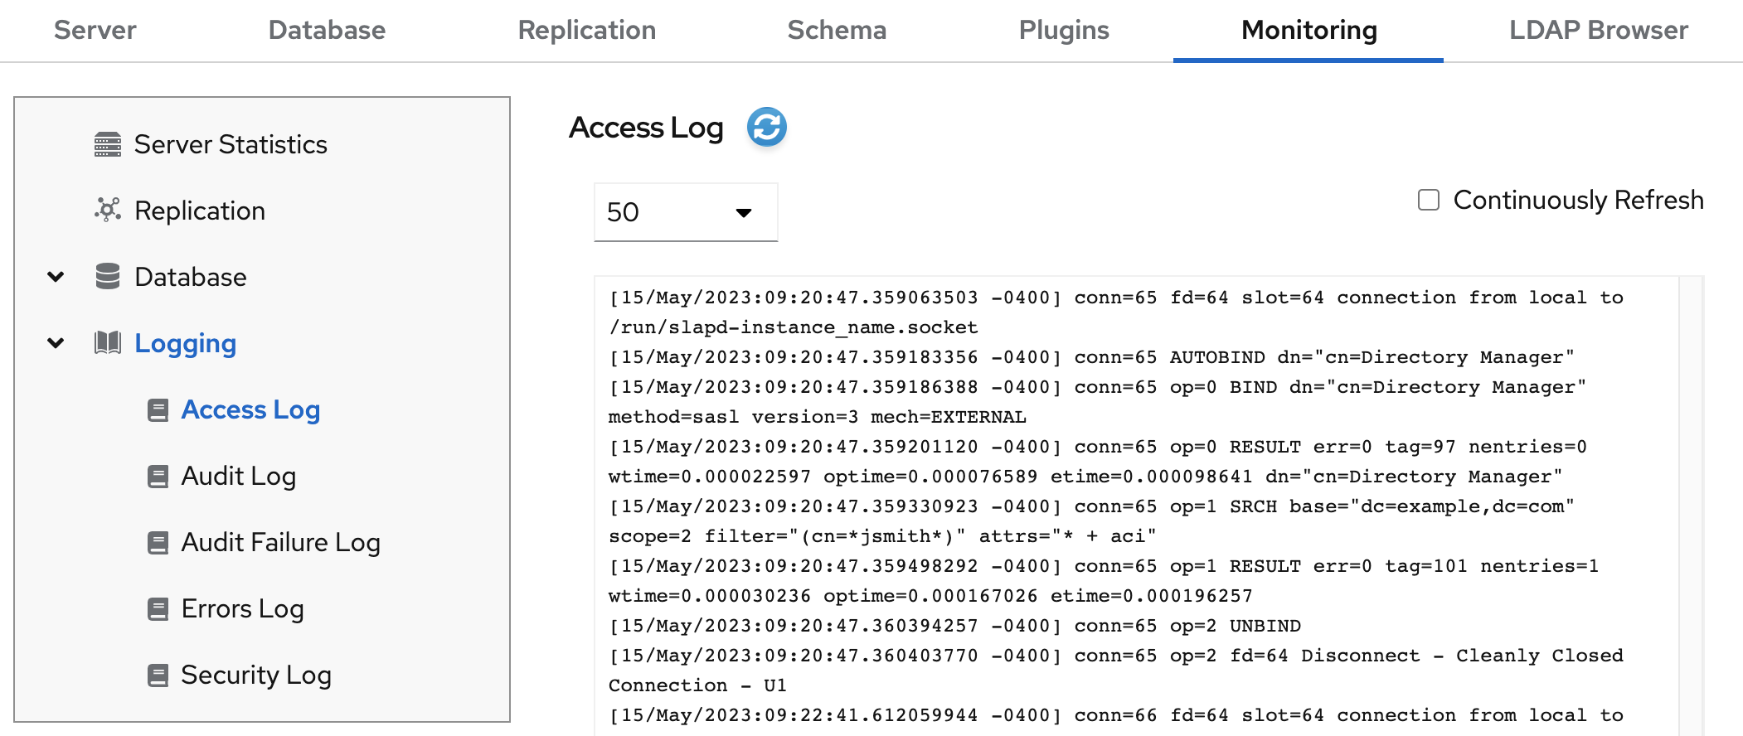Open the Audit Failure Log page

(280, 542)
